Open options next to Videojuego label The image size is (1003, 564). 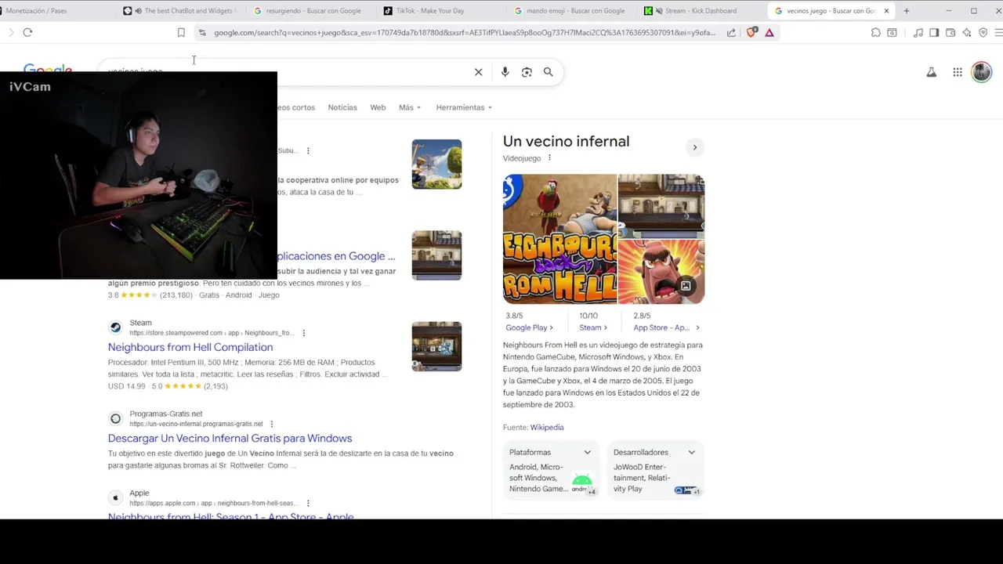coord(549,158)
